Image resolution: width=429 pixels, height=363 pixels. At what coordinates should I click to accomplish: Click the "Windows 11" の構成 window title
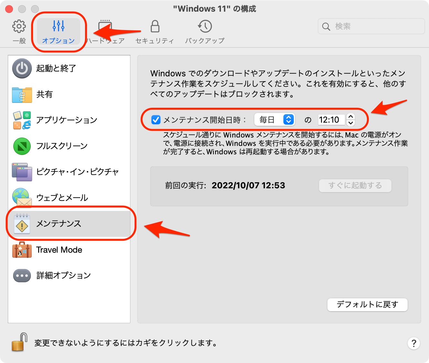coord(214,9)
